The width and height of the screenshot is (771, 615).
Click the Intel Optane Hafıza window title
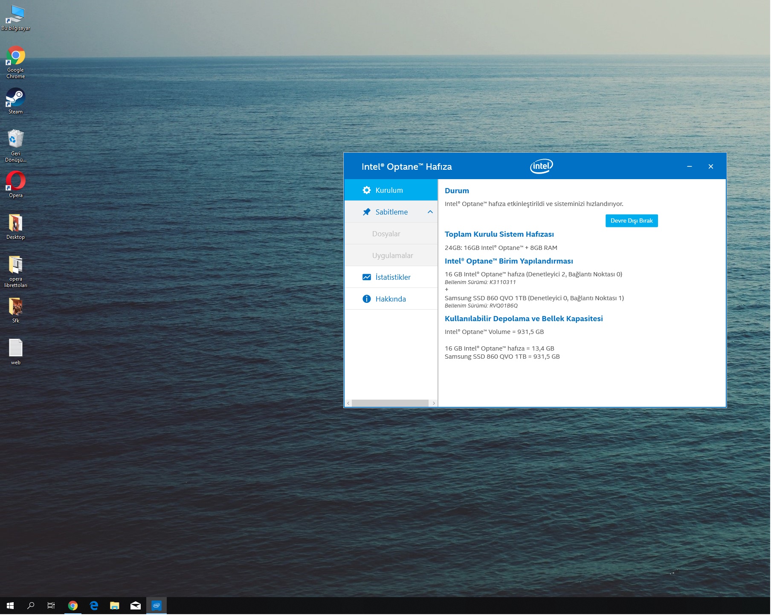click(407, 167)
